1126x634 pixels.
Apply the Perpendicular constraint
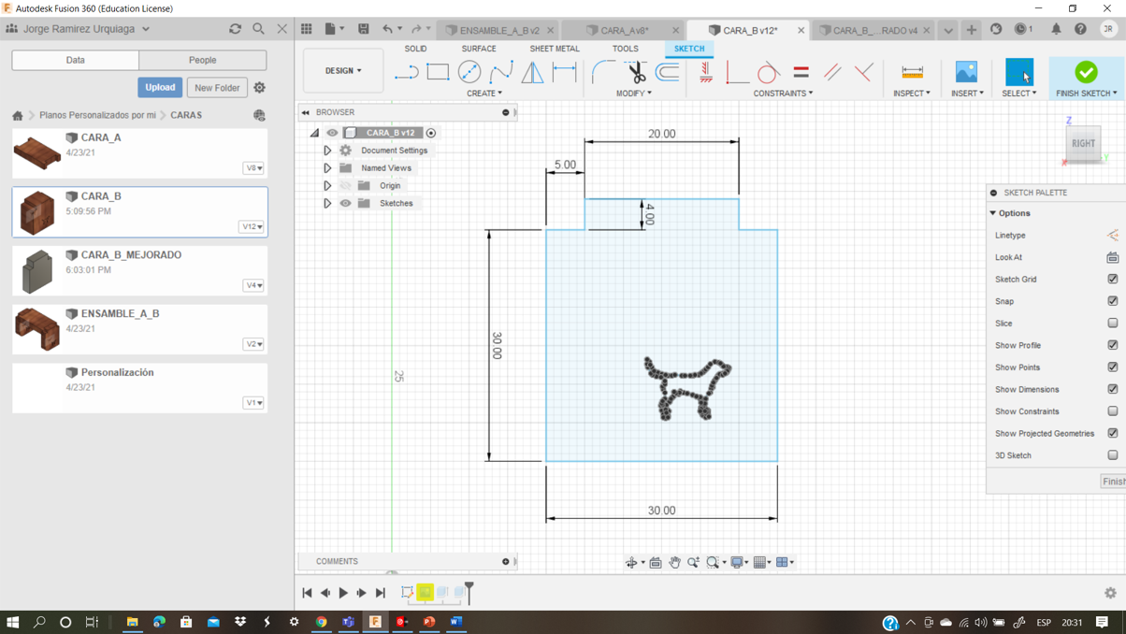pyautogui.click(x=863, y=72)
